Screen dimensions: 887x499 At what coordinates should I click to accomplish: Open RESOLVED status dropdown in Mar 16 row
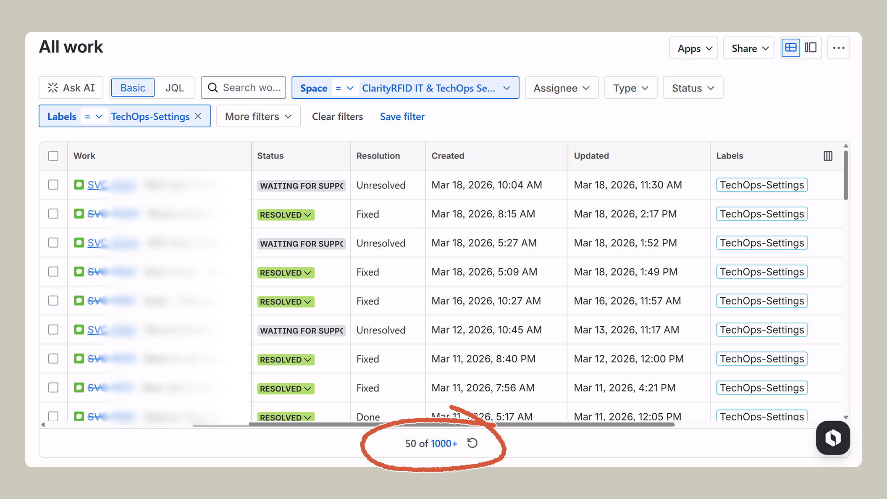(x=286, y=302)
